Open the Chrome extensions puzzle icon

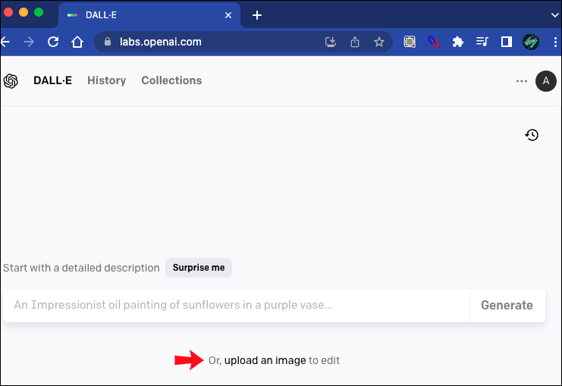click(x=457, y=42)
